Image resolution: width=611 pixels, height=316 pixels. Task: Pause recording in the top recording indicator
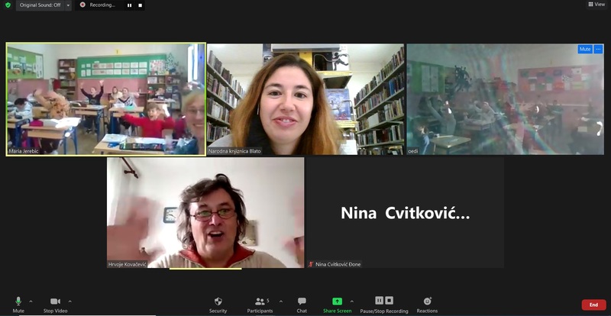[129, 5]
